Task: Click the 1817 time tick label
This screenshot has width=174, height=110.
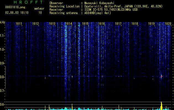Action: [118, 24]
